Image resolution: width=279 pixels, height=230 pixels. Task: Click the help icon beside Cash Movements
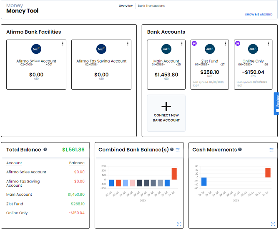pyautogui.click(x=240, y=150)
